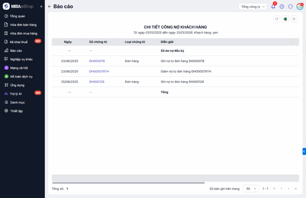Open Thiết lập settings menu
306x198 pixels.
(x=16, y=111)
